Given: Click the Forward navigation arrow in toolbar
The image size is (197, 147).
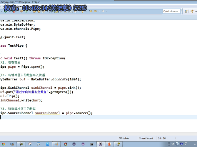Looking at the screenshot, I should (103, 11).
